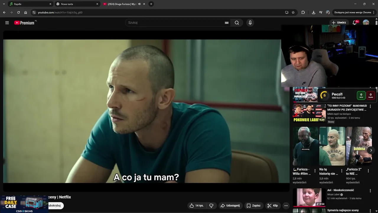Open the YouTube account avatar menu
Viewport: 378px width, 213px height.
pos(366,22)
